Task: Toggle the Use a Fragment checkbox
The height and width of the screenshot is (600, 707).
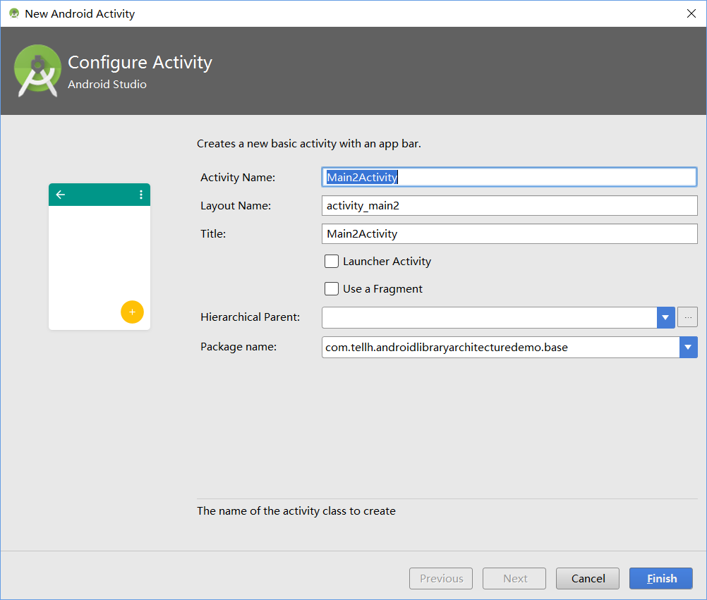Action: pos(332,289)
